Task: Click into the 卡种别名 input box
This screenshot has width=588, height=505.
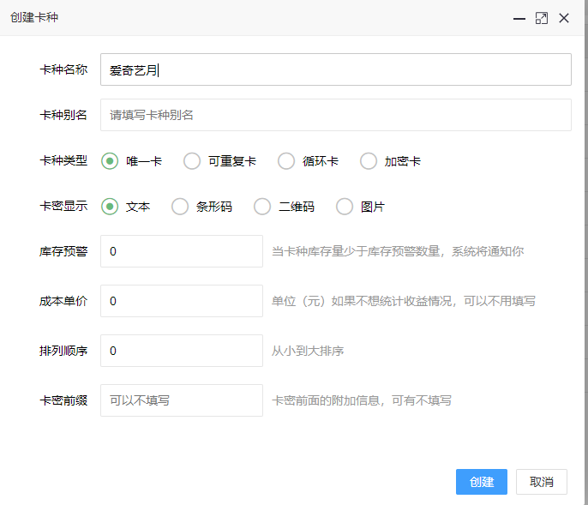Action: (336, 115)
